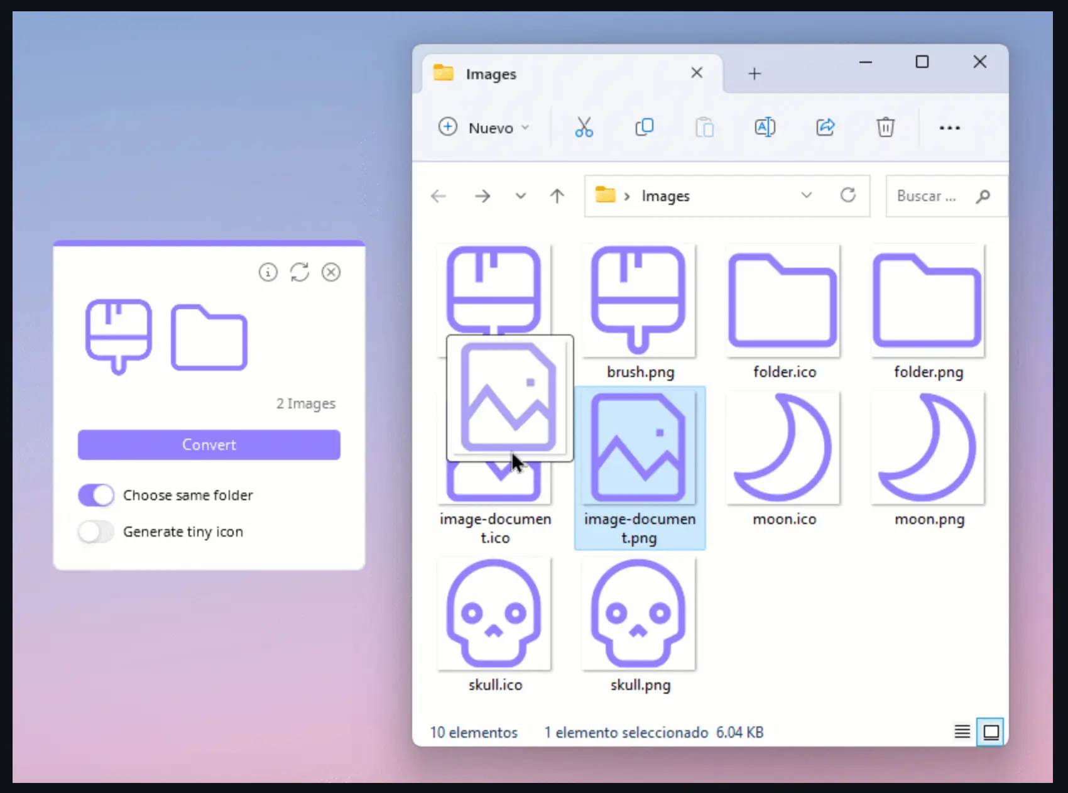Click the Convert button
Viewport: 1068px width, 793px height.
point(209,445)
